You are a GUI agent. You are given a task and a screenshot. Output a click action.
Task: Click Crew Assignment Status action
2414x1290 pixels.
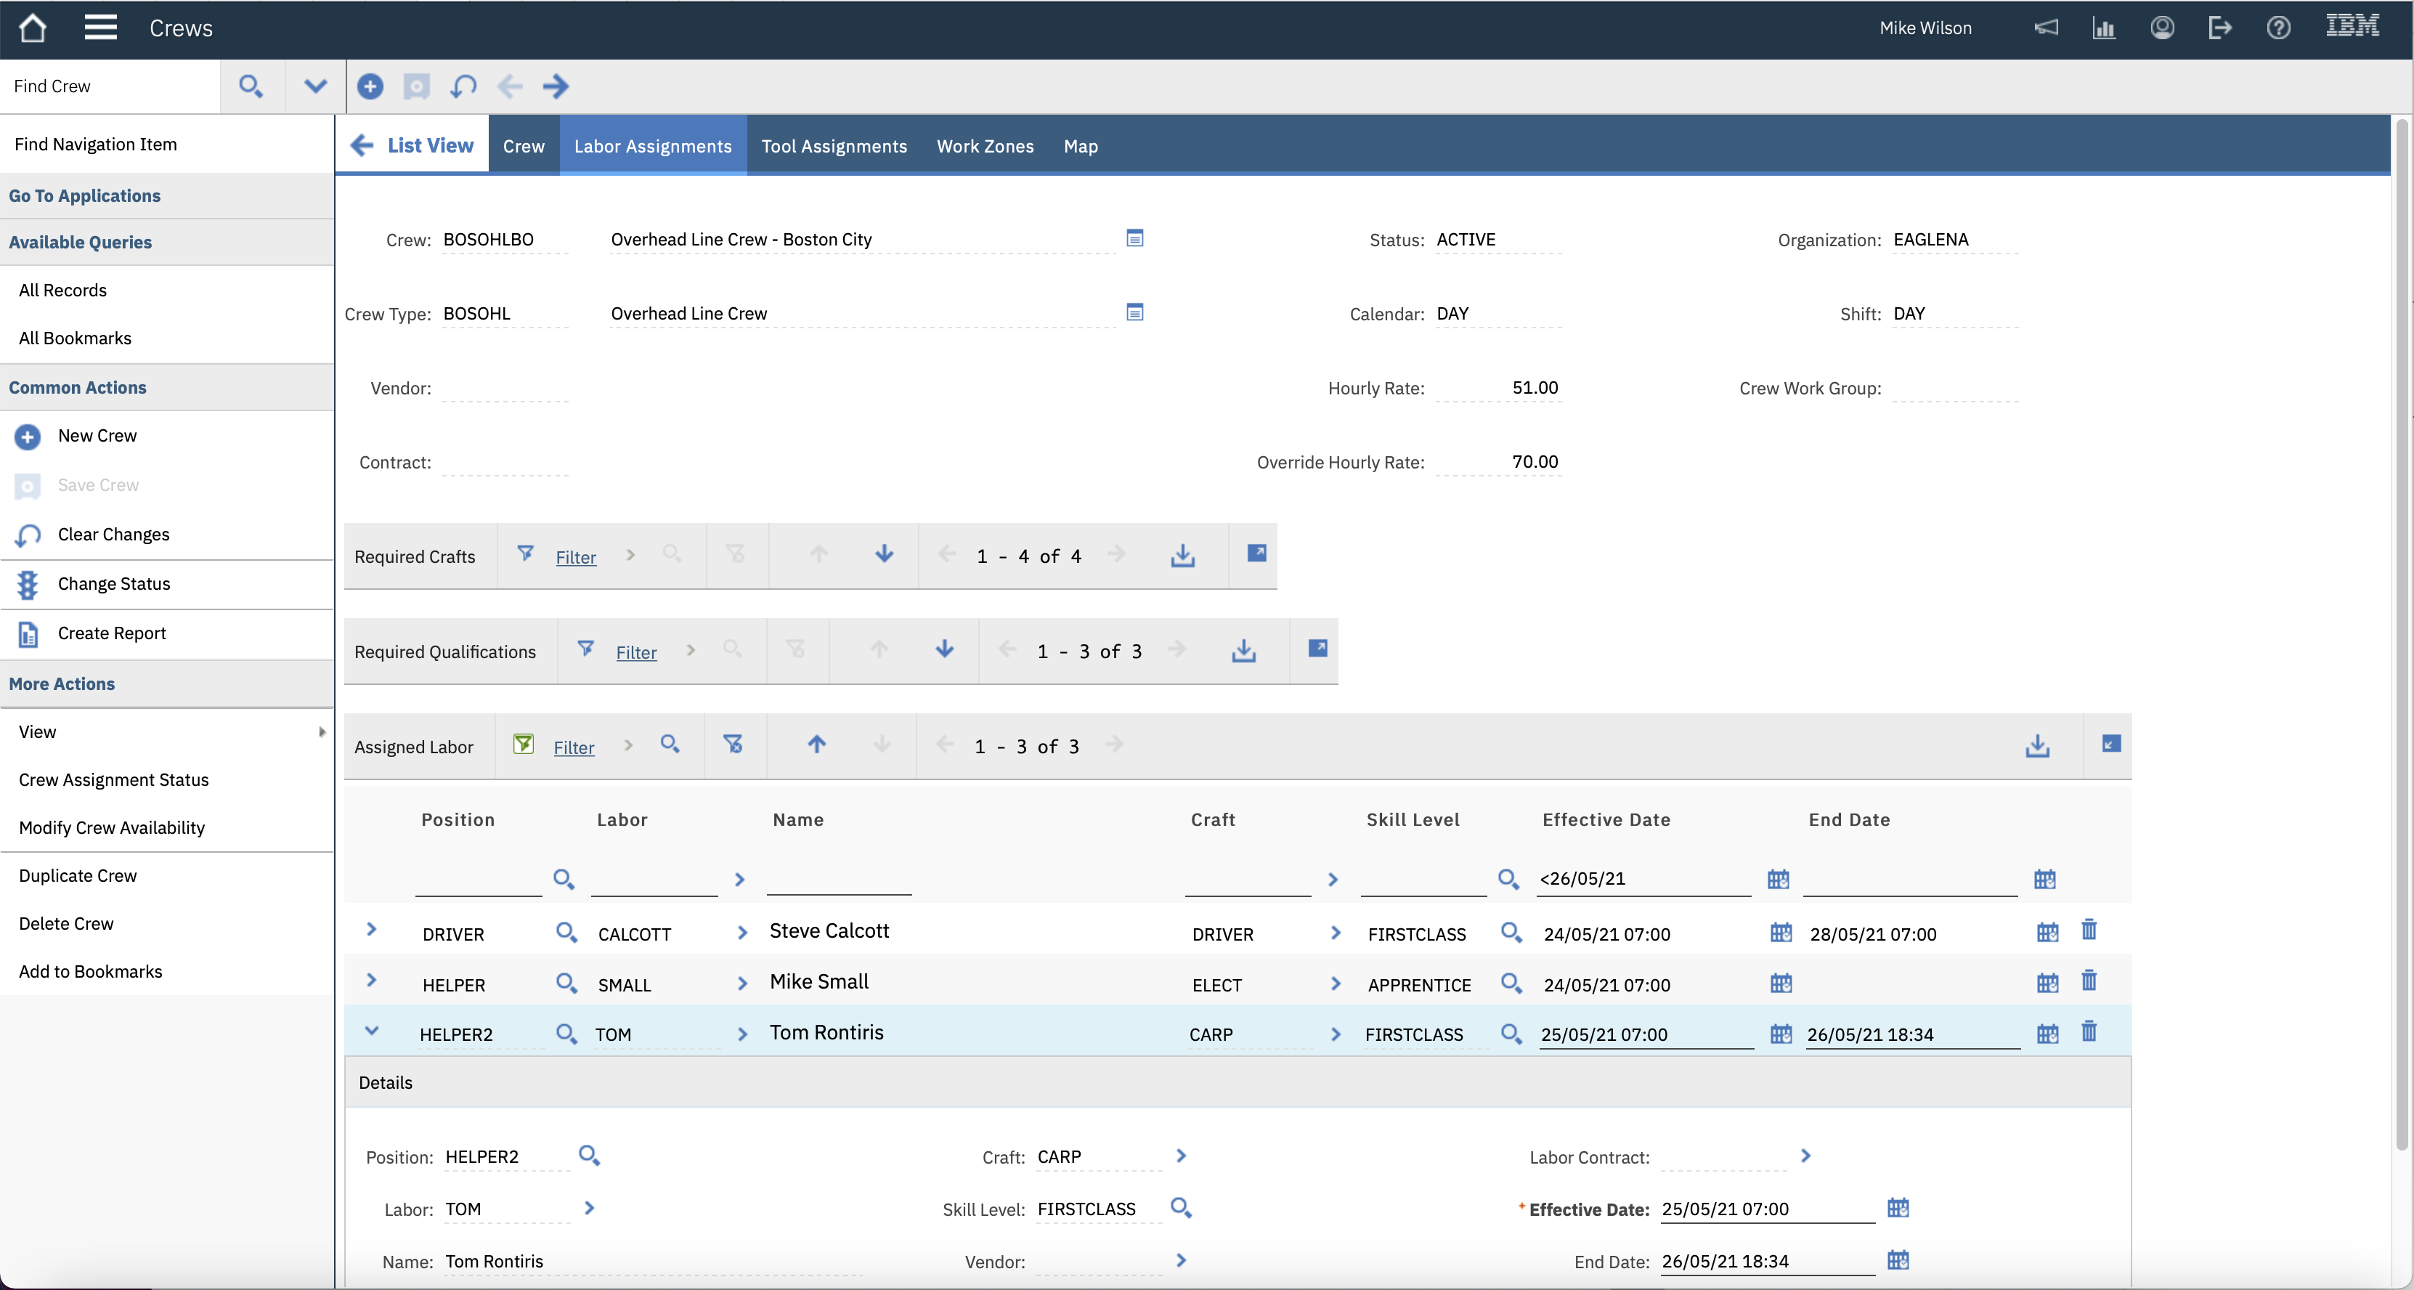pyautogui.click(x=113, y=779)
